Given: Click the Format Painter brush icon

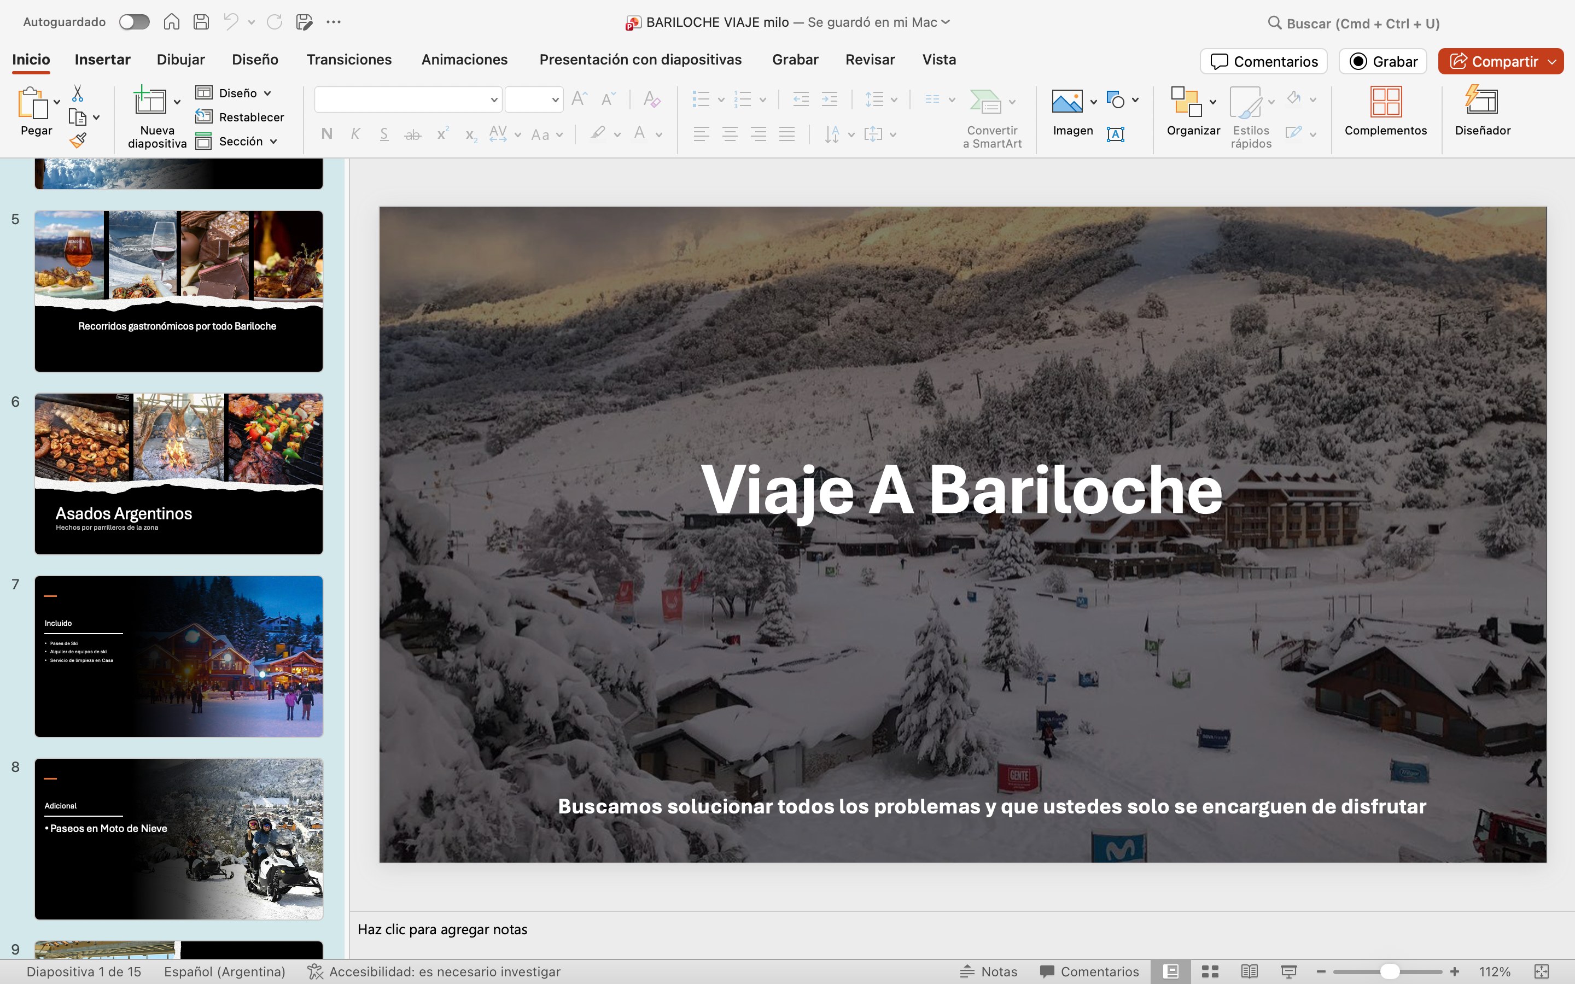Looking at the screenshot, I should click(x=78, y=140).
